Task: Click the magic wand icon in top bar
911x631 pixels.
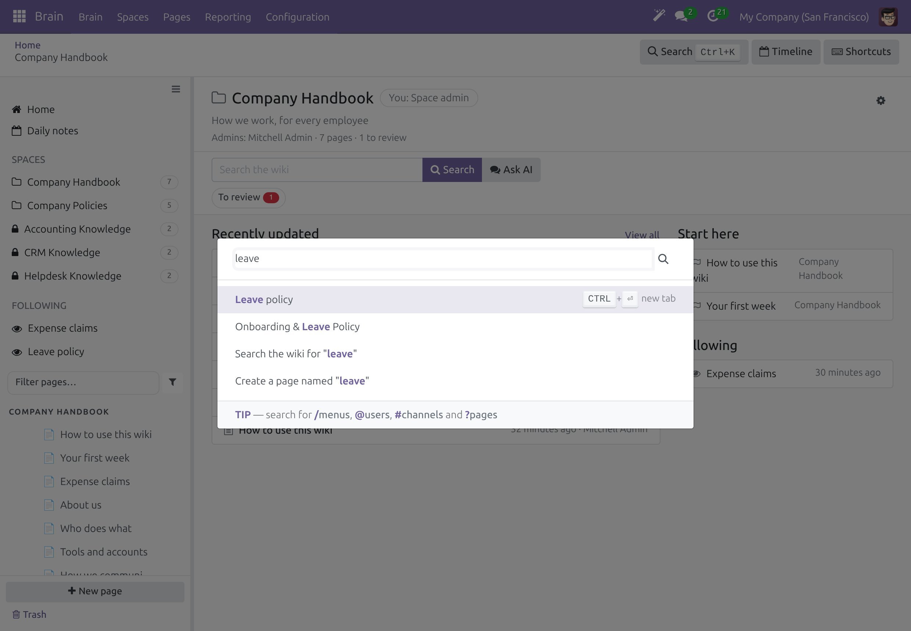Action: point(659,16)
